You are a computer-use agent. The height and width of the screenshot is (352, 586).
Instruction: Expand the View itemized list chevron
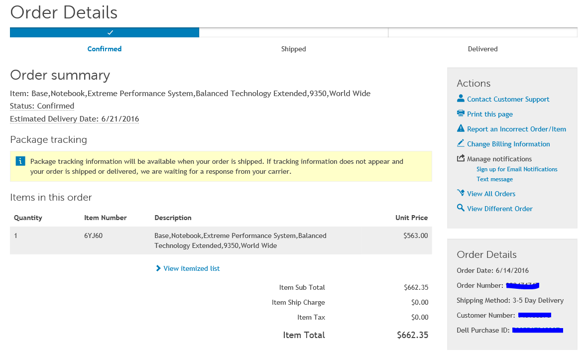(158, 268)
